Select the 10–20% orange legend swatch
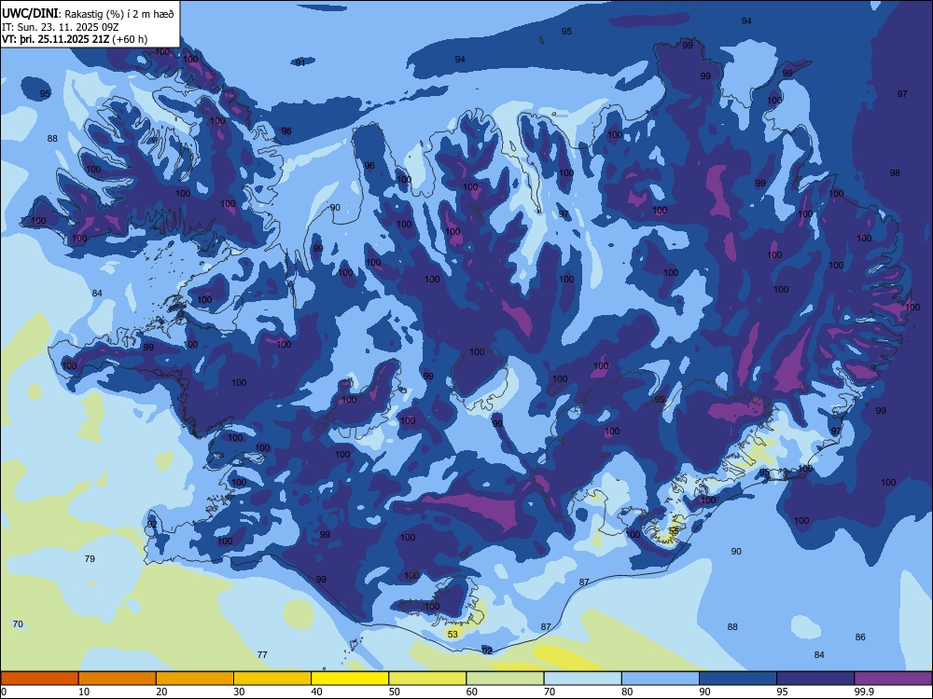 118,678
